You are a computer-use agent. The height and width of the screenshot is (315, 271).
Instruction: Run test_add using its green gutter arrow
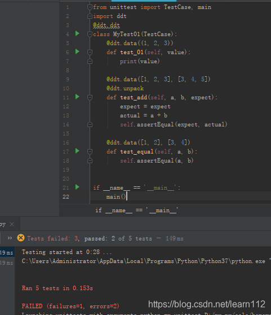point(77,97)
